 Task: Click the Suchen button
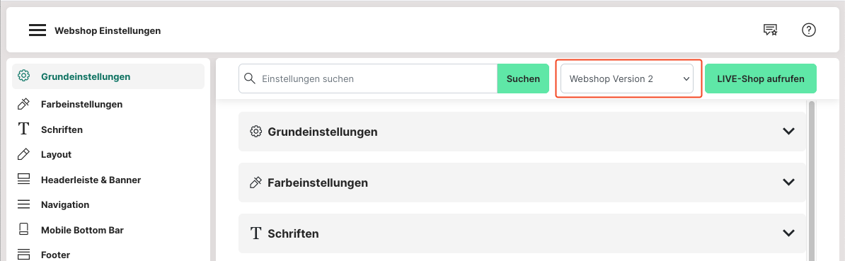tap(523, 79)
